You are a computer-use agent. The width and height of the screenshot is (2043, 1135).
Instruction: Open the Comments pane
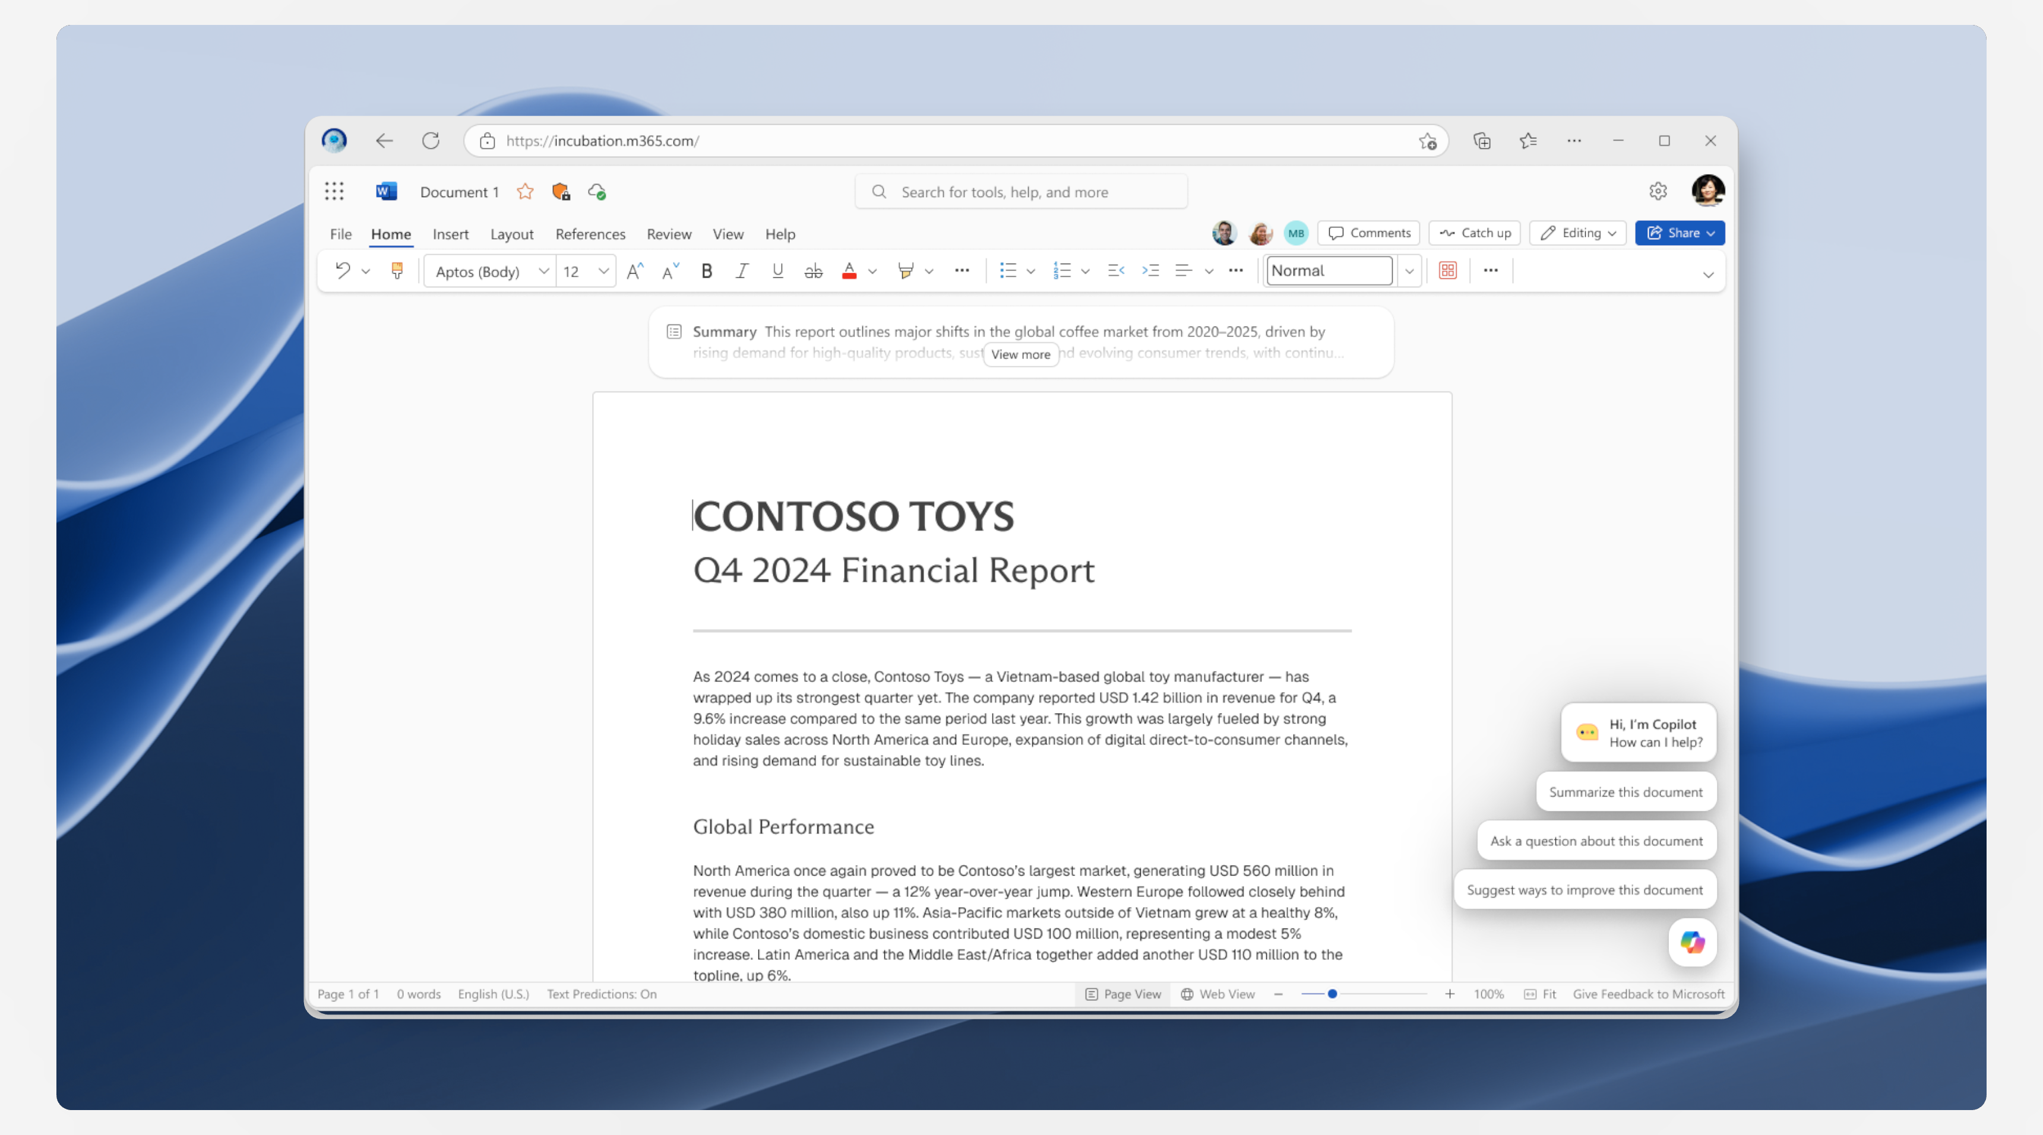coord(1369,233)
